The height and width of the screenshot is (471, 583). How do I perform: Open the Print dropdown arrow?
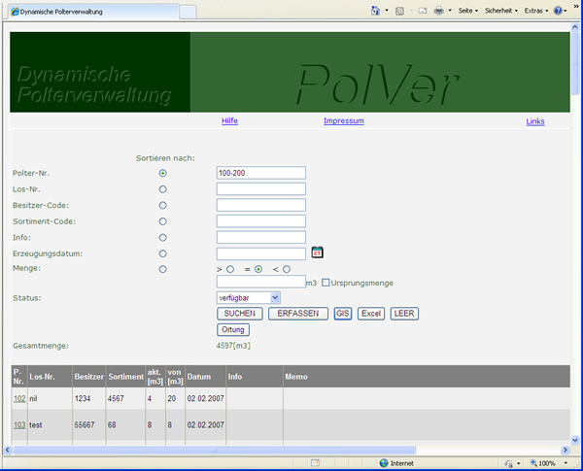pos(450,11)
